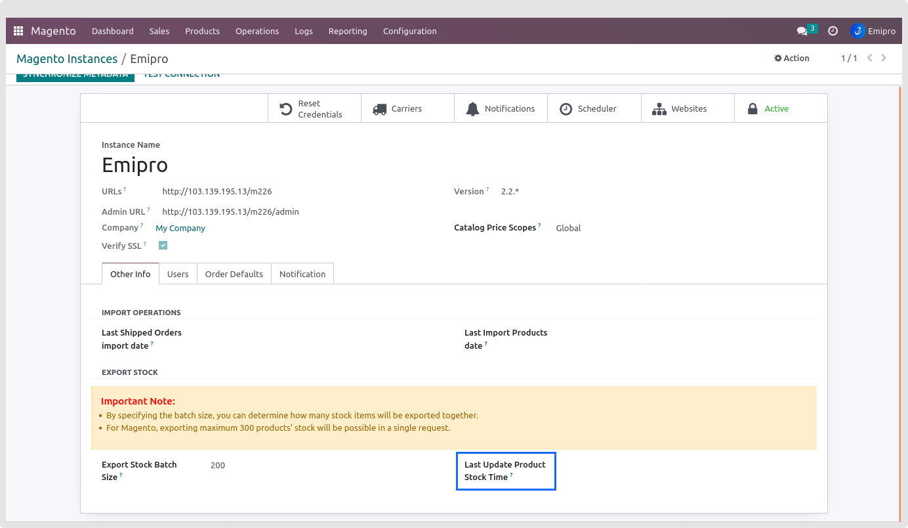Open Notifications via the bell icon
Image resolution: width=908 pixels, height=528 pixels.
[x=472, y=109]
